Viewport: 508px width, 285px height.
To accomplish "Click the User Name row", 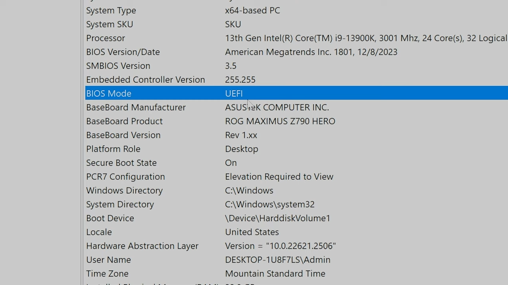I will click(x=159, y=260).
